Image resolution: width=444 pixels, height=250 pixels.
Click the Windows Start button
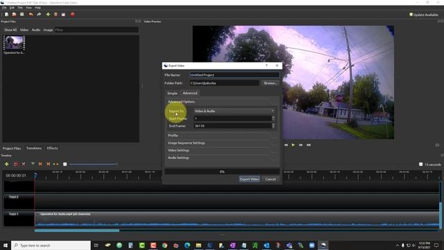[5, 245]
